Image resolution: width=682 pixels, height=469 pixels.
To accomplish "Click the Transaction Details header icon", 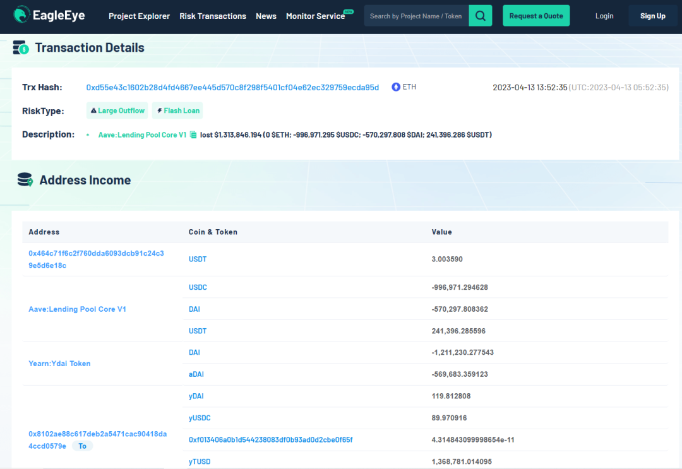I will [x=21, y=48].
